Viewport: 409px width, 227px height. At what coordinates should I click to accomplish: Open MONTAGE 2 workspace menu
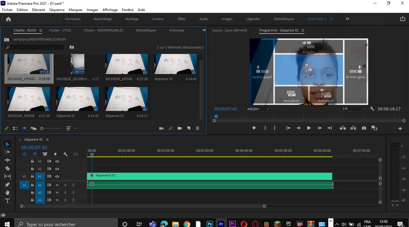(x=331, y=19)
